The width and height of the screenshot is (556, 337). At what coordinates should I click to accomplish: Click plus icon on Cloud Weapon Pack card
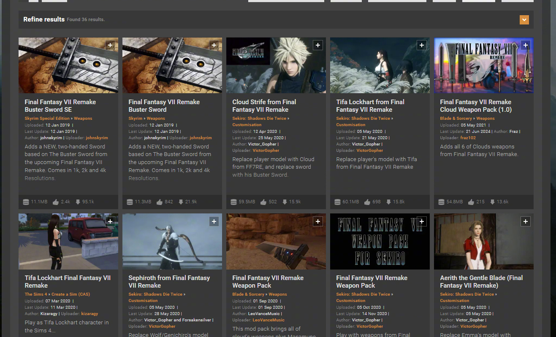pyautogui.click(x=526, y=45)
